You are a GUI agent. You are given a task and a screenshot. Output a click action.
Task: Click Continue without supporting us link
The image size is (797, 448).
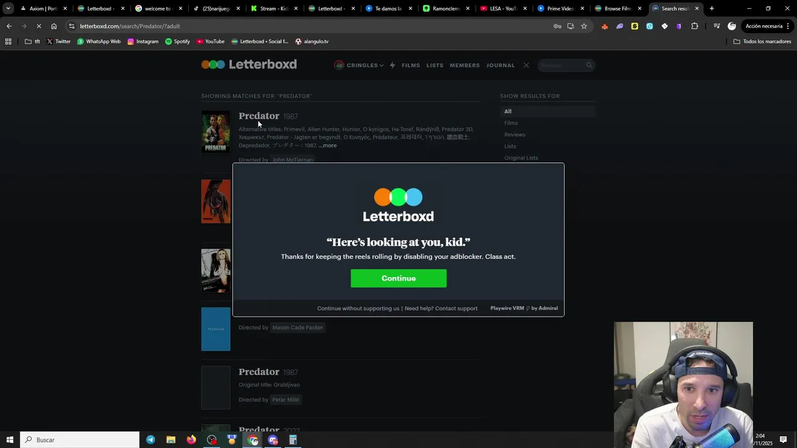click(358, 309)
